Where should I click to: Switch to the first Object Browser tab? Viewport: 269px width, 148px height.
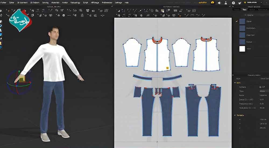coord(236,10)
